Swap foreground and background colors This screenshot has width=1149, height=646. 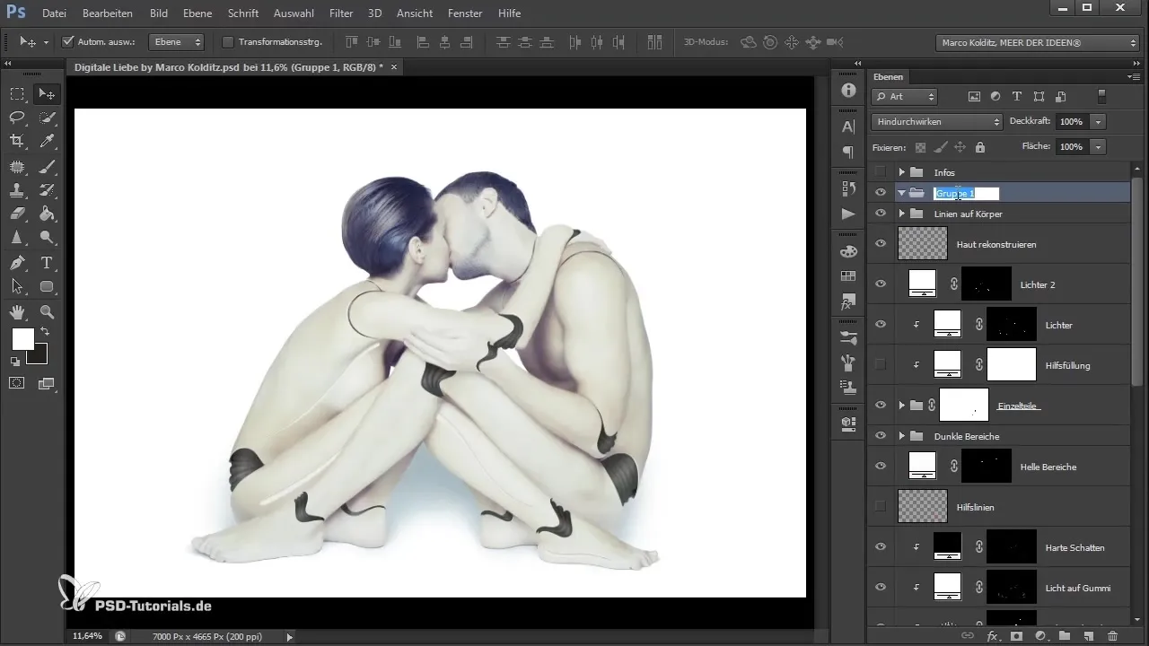(44, 333)
